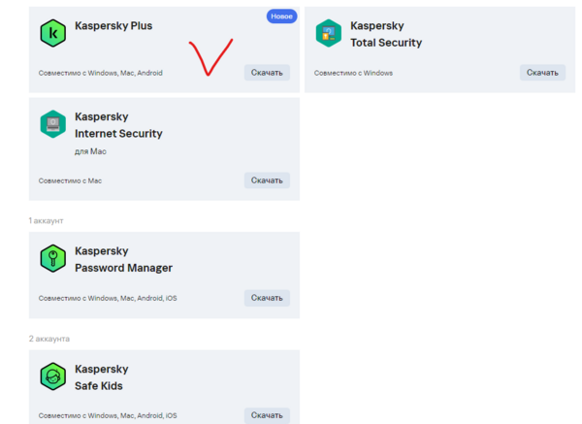The image size is (582, 424).
Task: Click the blue Новое badge
Action: click(x=281, y=16)
